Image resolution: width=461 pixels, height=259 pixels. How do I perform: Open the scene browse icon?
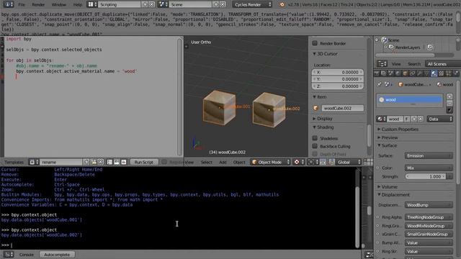pos(163,4)
